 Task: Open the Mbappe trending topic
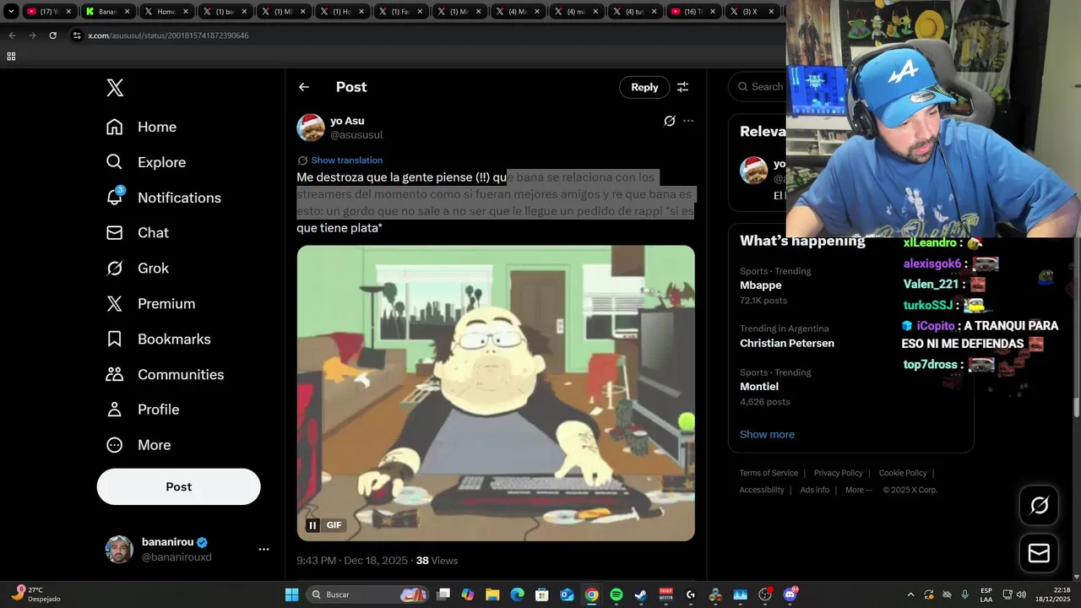[x=760, y=285]
